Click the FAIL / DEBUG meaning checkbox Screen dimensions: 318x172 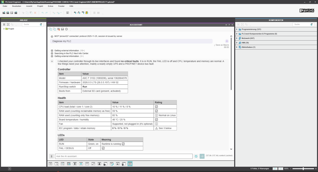point(103,148)
